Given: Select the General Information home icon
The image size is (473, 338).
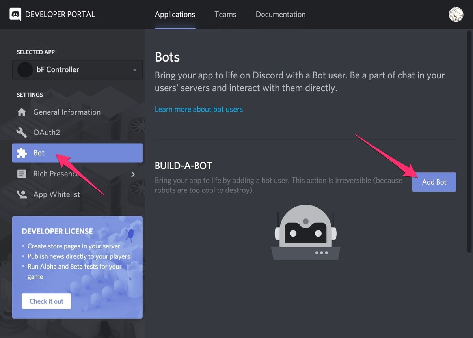Looking at the screenshot, I should pyautogui.click(x=22, y=112).
